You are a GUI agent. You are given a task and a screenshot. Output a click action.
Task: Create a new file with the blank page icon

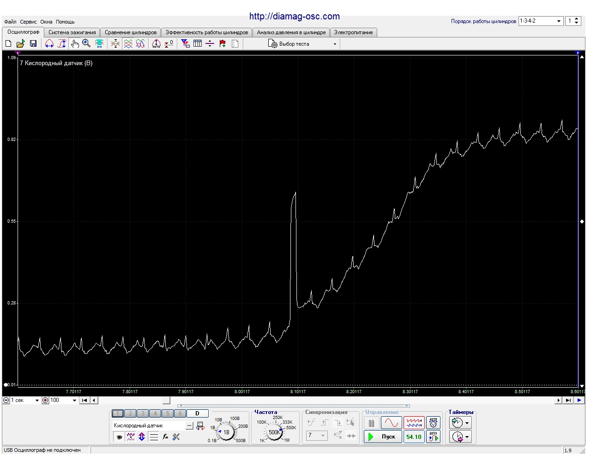(x=8, y=43)
